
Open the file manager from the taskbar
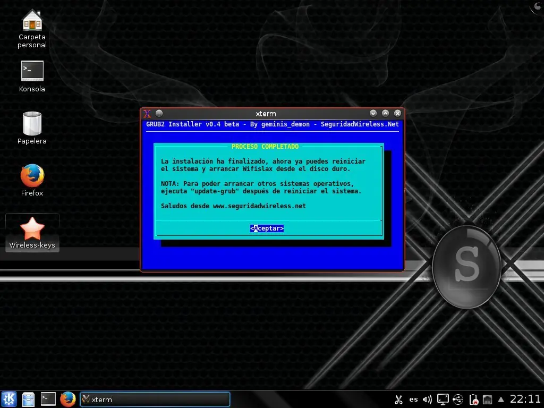[29, 399]
